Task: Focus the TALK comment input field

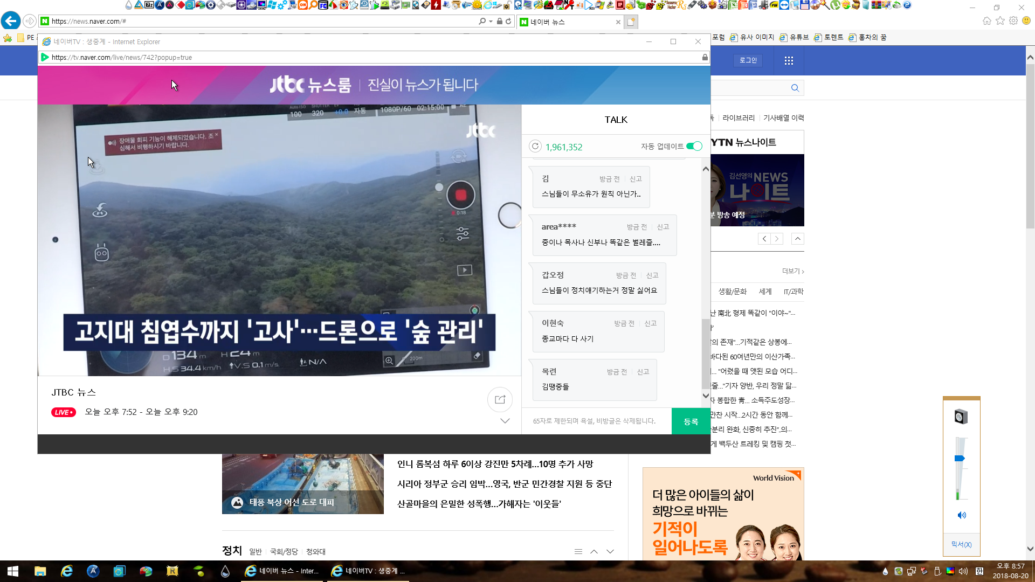Action: coord(596,421)
